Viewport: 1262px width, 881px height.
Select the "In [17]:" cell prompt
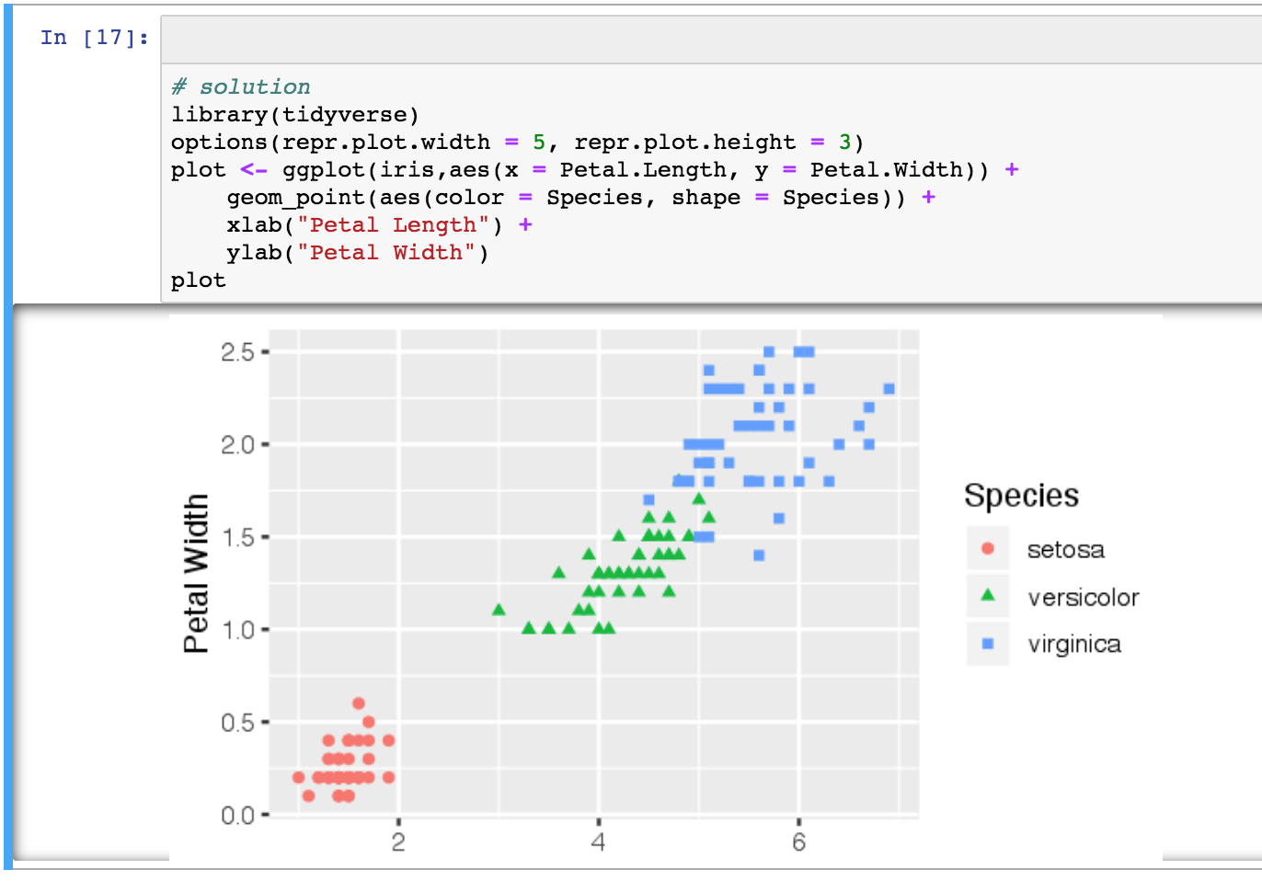pos(94,38)
